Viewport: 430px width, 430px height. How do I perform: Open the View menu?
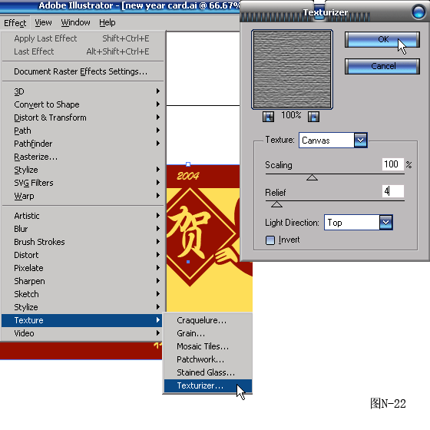43,22
